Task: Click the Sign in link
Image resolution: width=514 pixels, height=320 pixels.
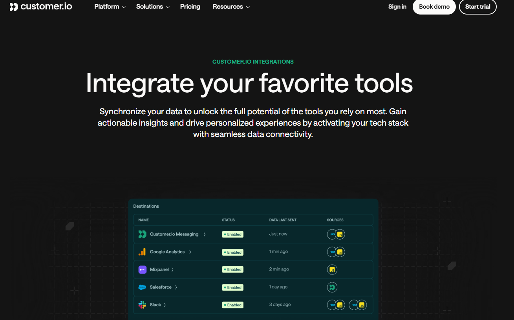Action: (397, 7)
